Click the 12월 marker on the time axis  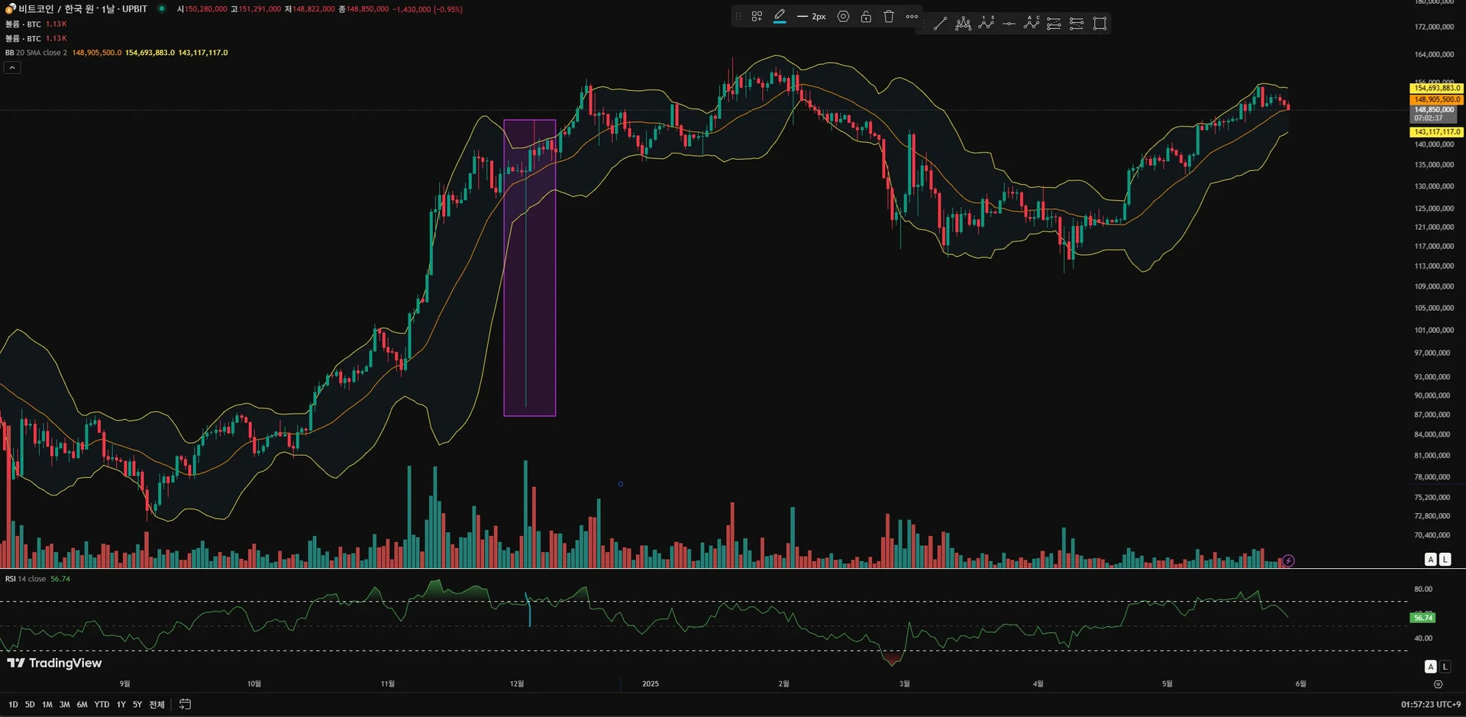coord(517,684)
